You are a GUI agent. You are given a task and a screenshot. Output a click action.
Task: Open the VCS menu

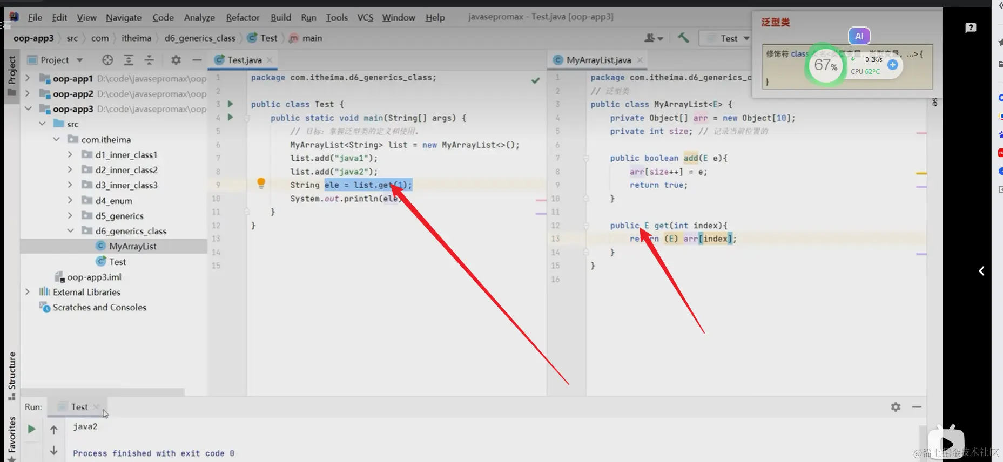coord(365,17)
